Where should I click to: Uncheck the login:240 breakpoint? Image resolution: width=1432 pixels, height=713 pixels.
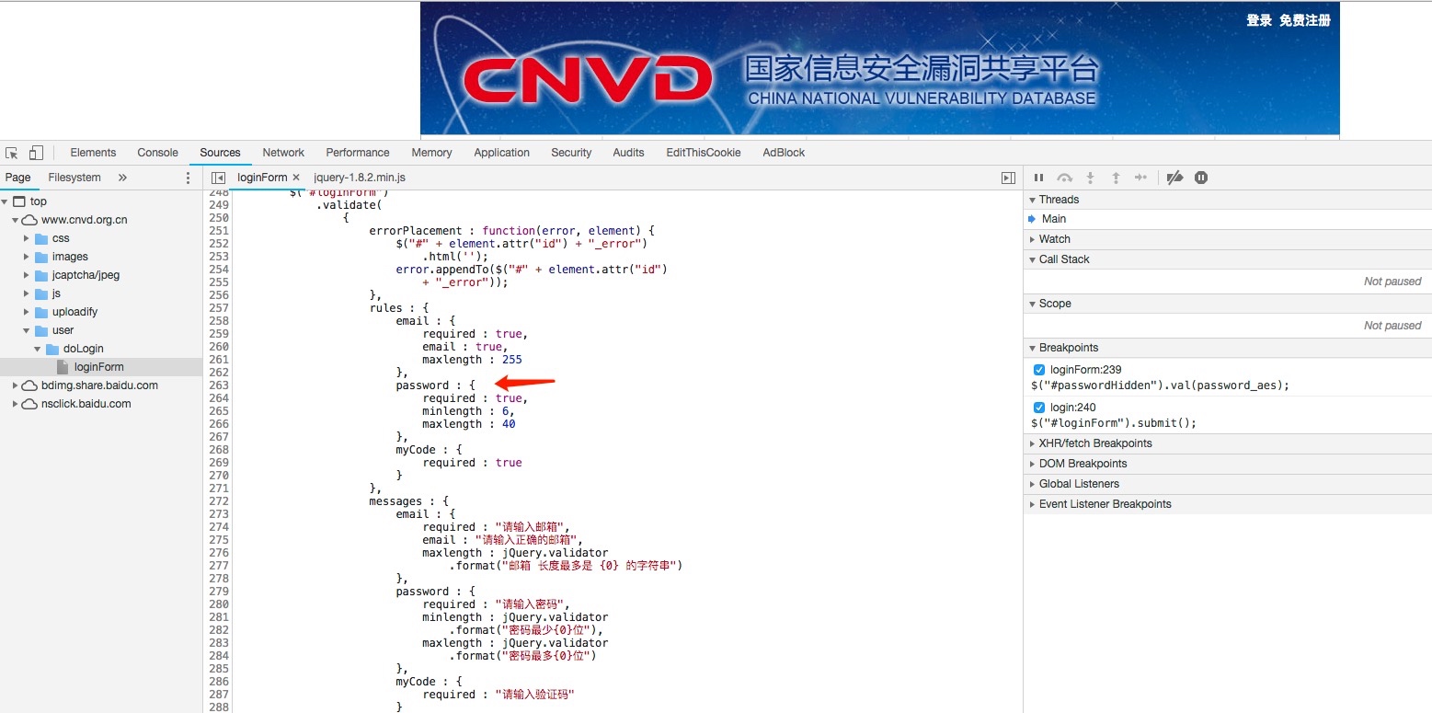1039,408
